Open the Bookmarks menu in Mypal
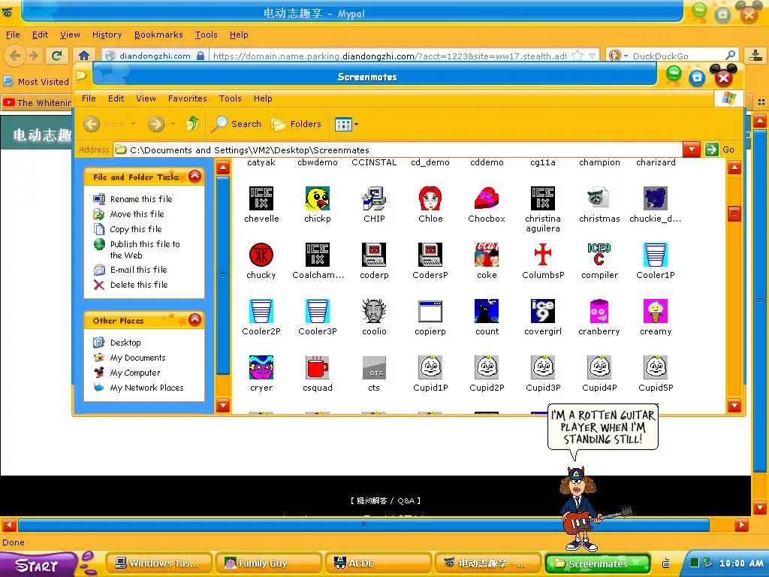 tap(158, 35)
